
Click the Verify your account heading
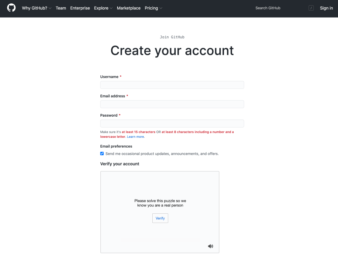[120, 164]
